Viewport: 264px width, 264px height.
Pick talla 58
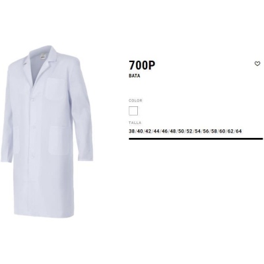(x=214, y=131)
